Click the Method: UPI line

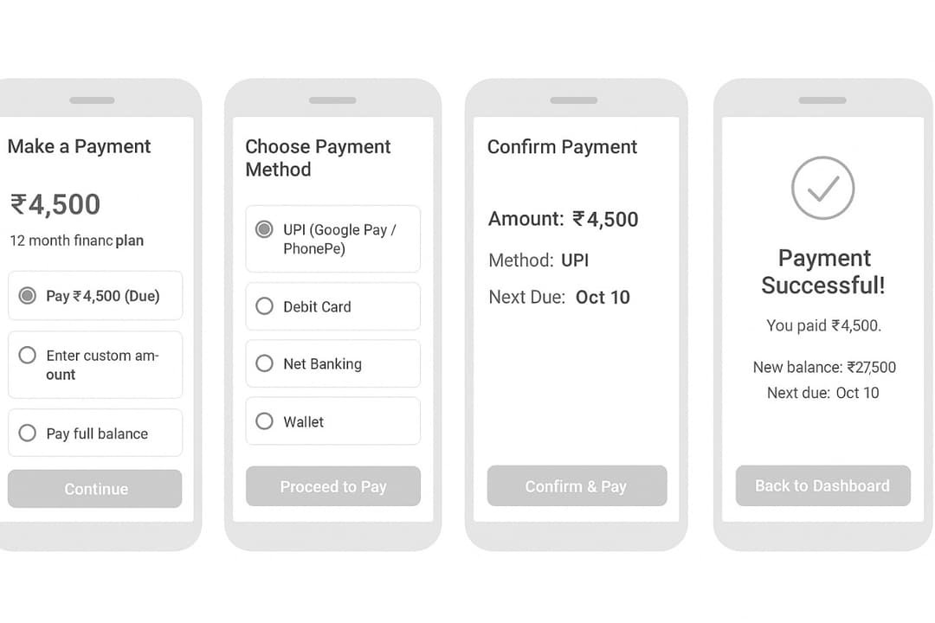pyautogui.click(x=538, y=260)
